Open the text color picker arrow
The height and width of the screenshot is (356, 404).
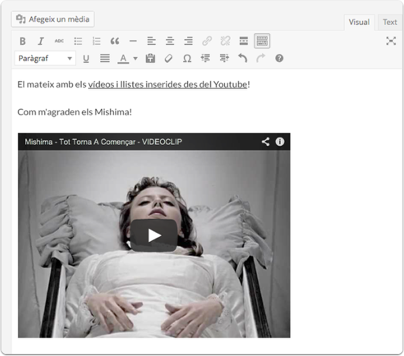136,59
